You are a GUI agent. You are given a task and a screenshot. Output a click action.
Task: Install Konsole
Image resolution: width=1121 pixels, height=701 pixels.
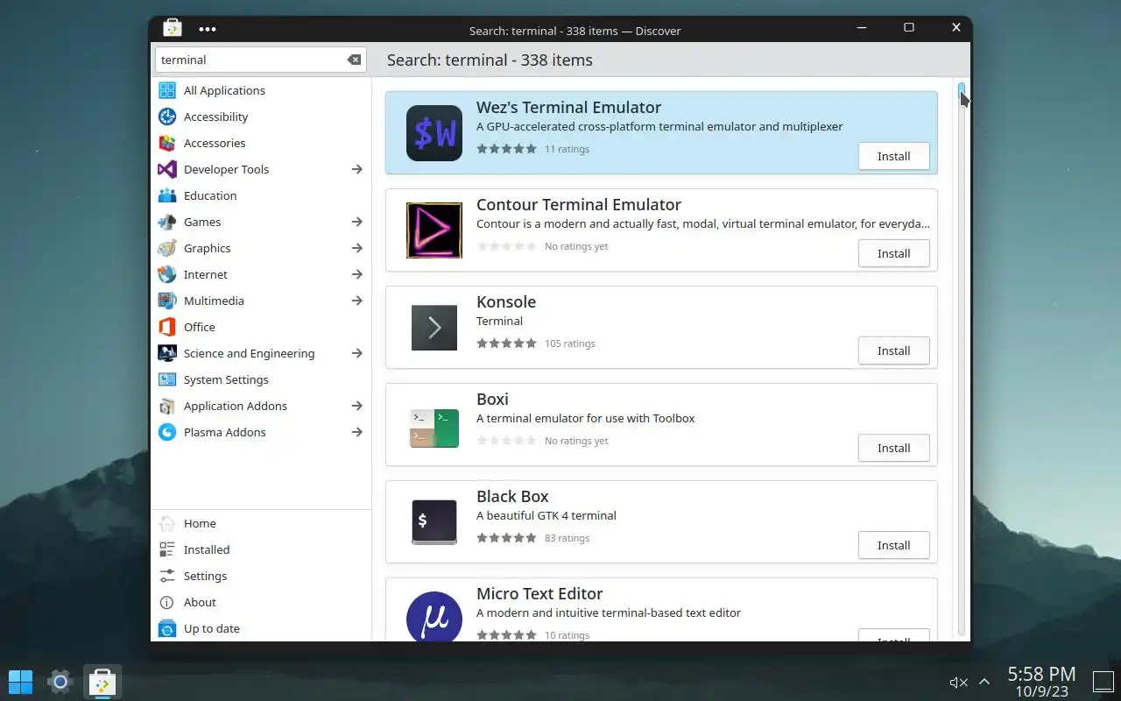click(893, 350)
